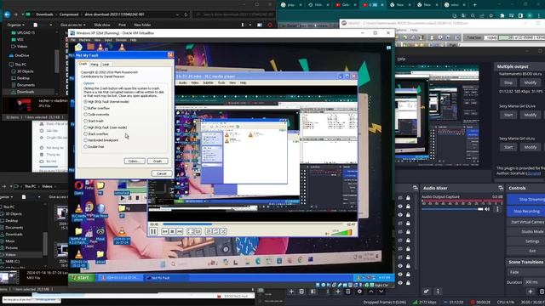The height and width of the screenshot is (306, 545).
Task: Stop playback with VLC's stop button
Action: tap(172, 231)
